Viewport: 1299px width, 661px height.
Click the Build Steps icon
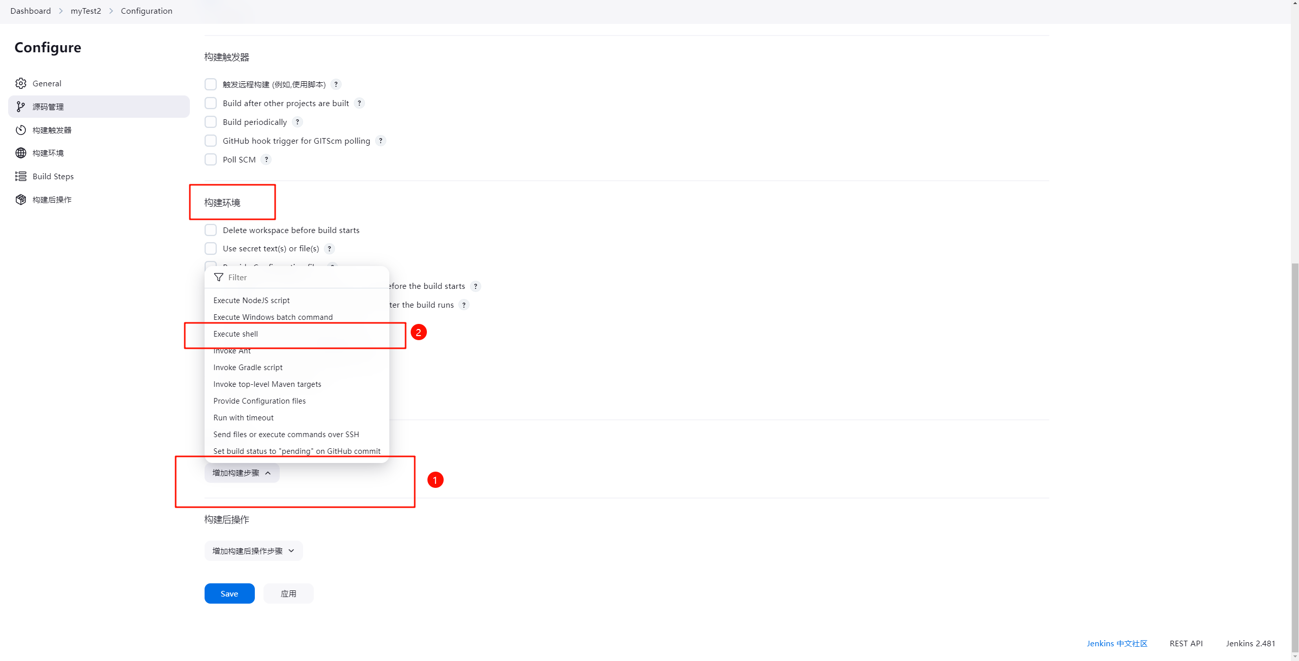20,176
